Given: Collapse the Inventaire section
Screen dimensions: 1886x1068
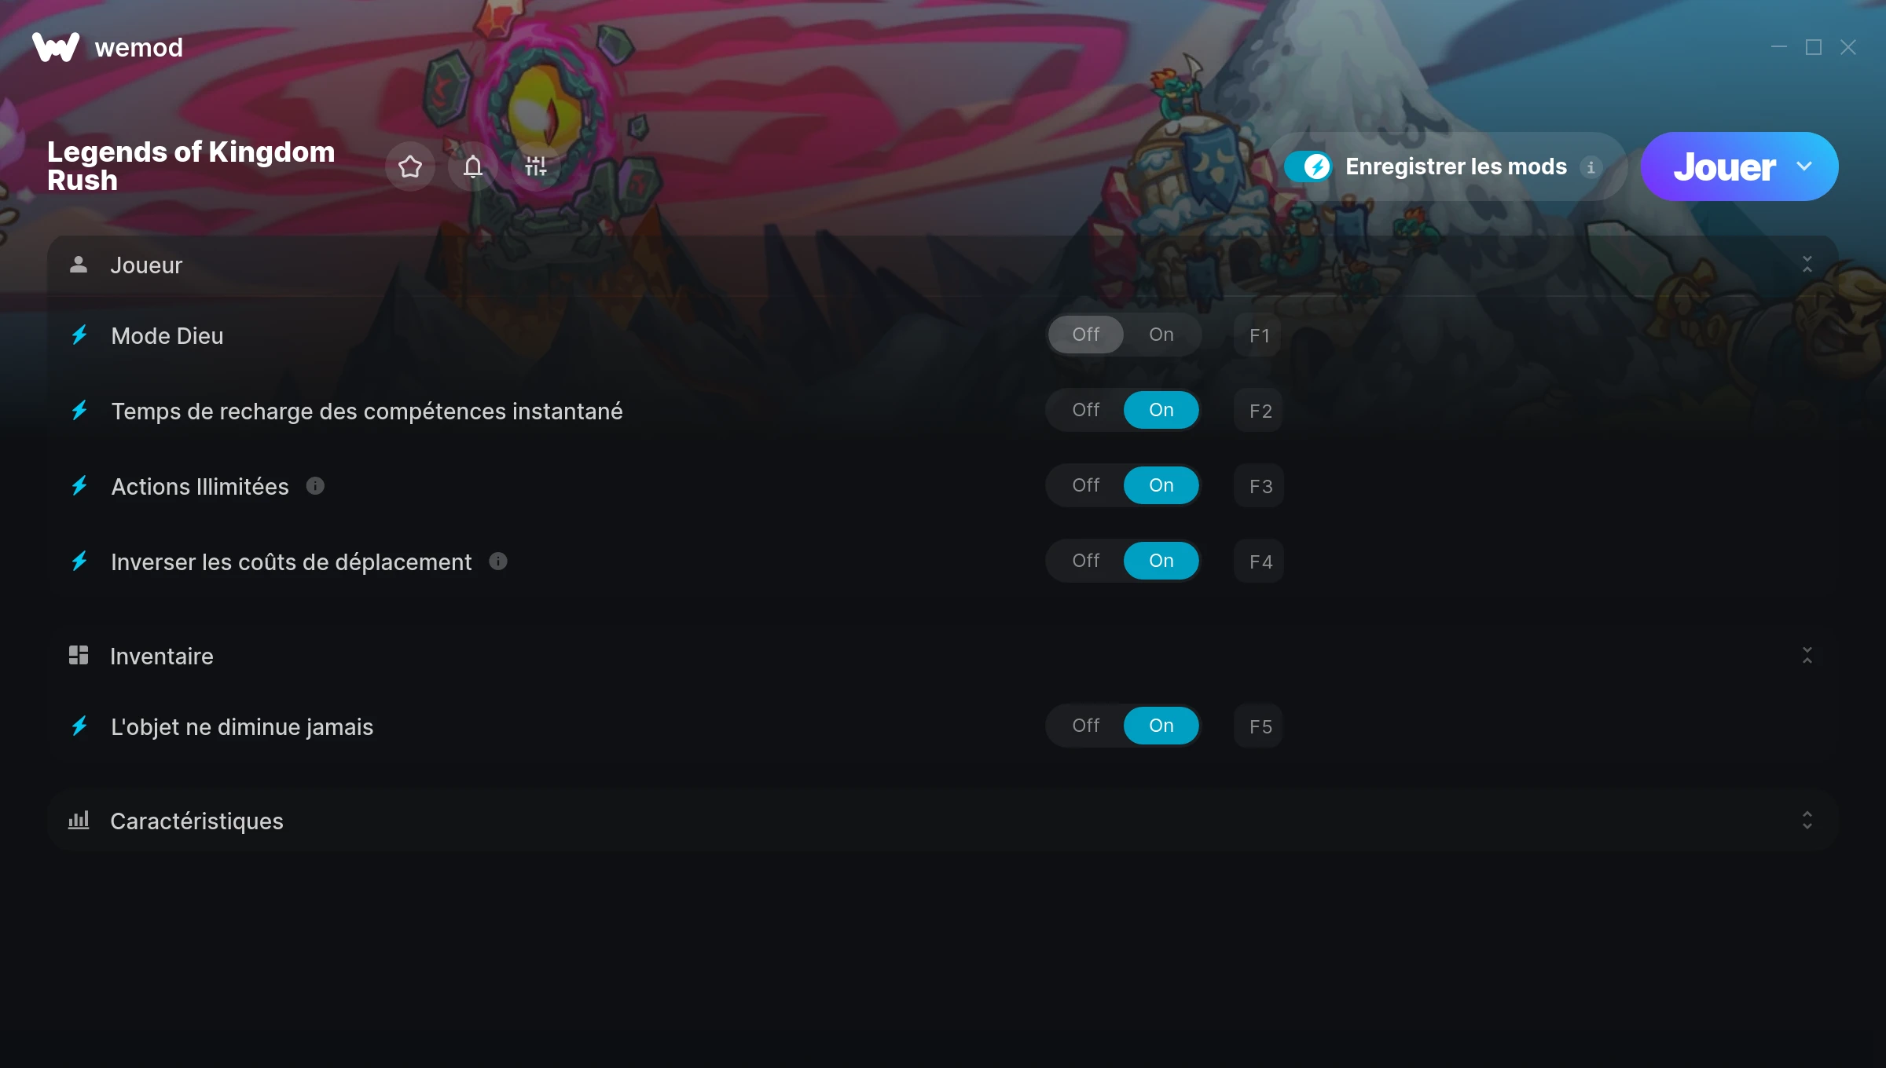Looking at the screenshot, I should [1807, 656].
